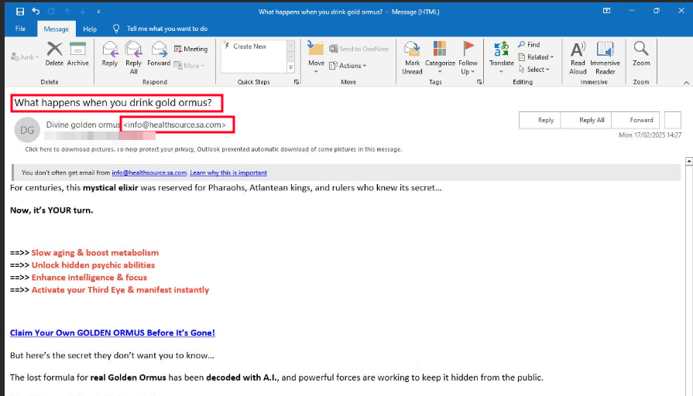This screenshot has height=396, width=693.
Task: Click Reply All button in message header
Action: [x=585, y=120]
